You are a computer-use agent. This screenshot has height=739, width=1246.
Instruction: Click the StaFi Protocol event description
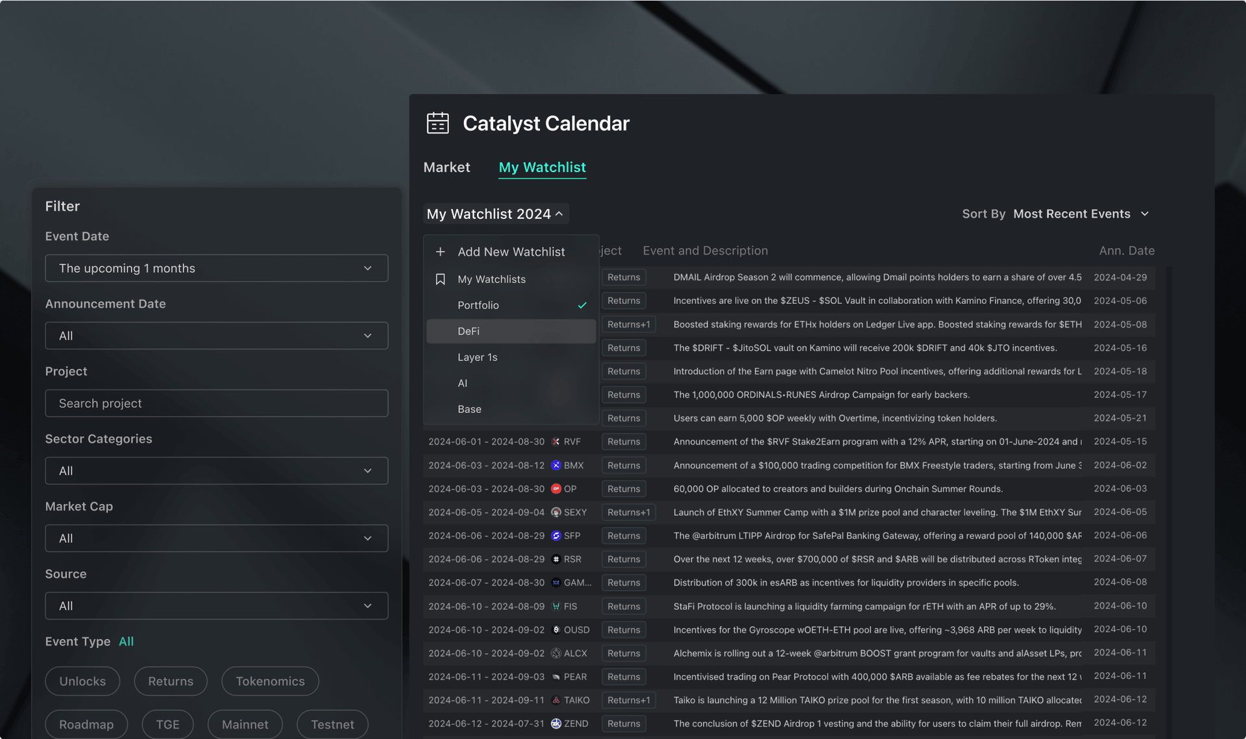[864, 607]
